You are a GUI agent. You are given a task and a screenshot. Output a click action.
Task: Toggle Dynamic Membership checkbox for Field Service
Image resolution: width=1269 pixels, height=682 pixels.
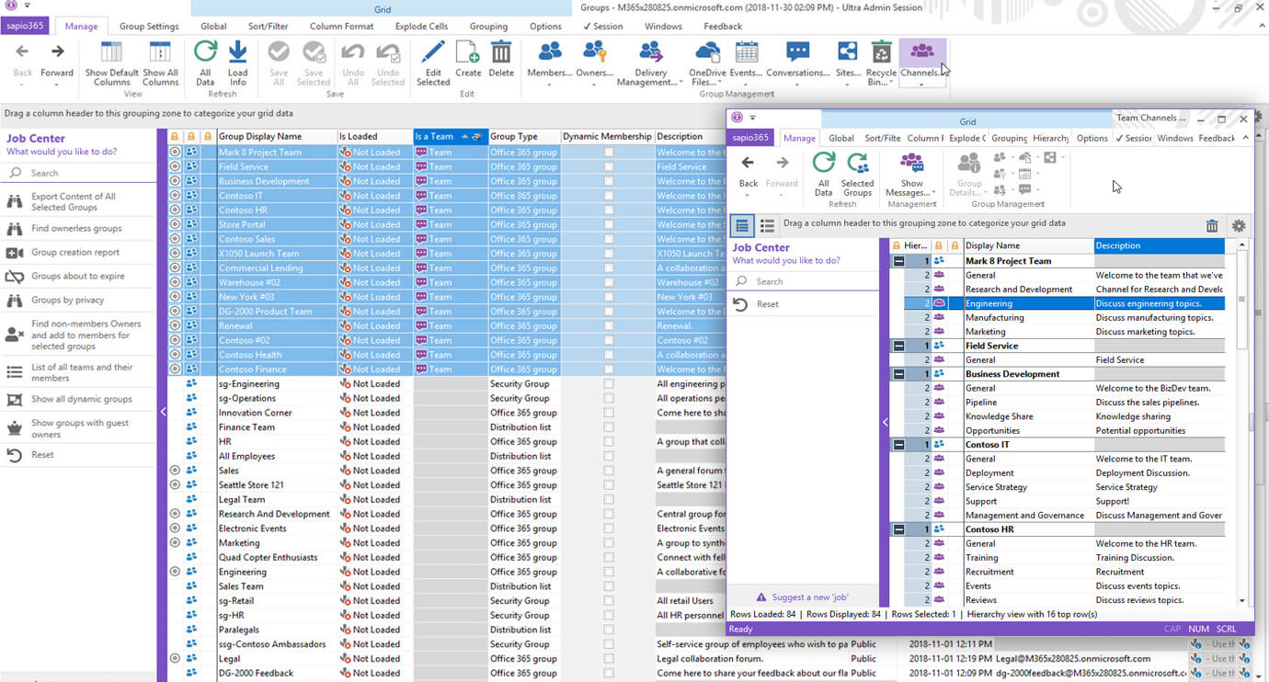(x=609, y=167)
